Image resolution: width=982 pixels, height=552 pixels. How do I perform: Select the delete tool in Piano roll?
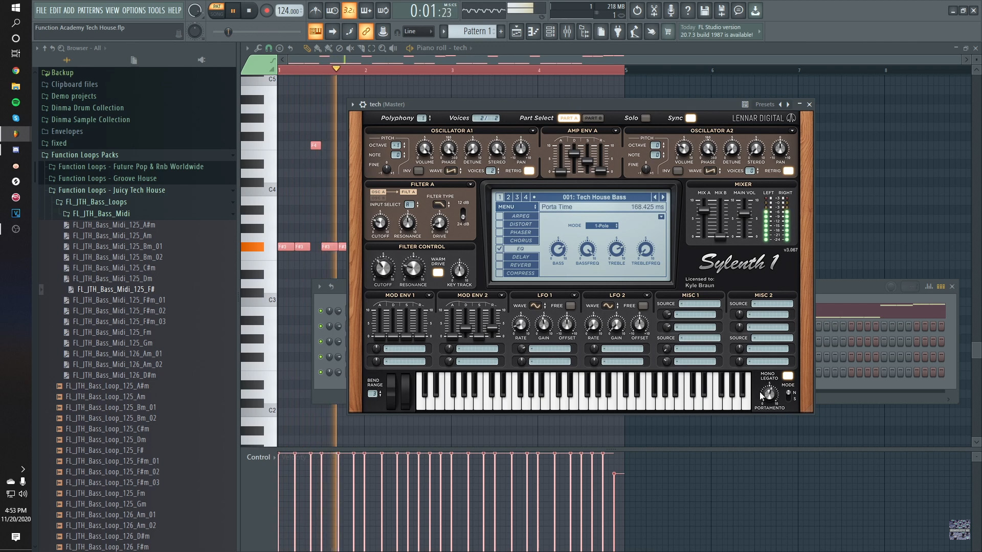(x=339, y=48)
